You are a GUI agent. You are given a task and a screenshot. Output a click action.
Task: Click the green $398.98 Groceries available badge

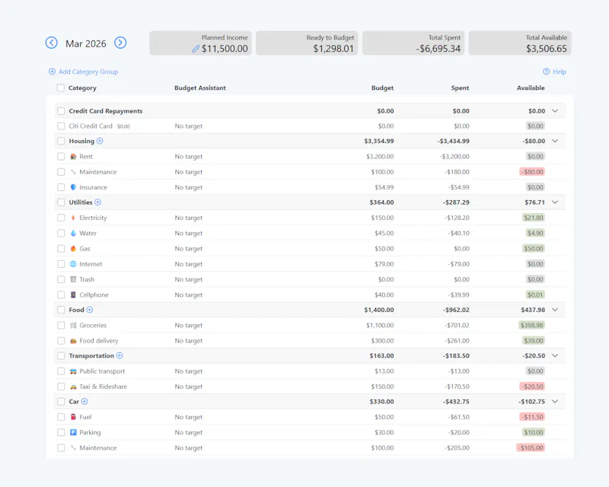click(x=531, y=326)
